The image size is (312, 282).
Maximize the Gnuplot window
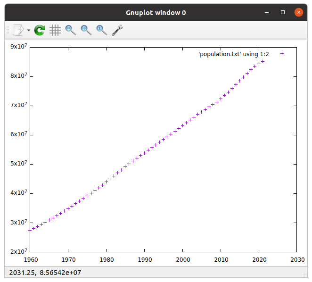pos(283,12)
